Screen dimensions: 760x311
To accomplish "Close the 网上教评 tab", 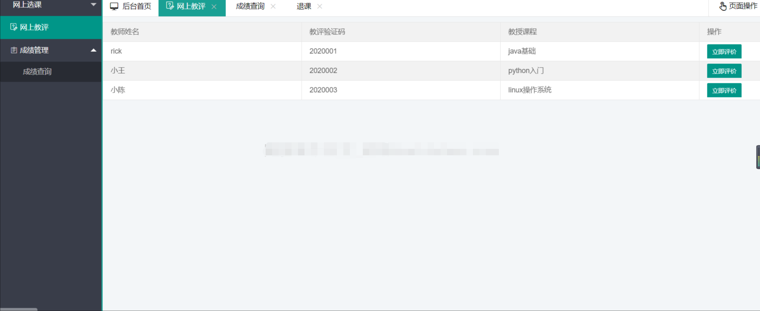I will [x=214, y=6].
